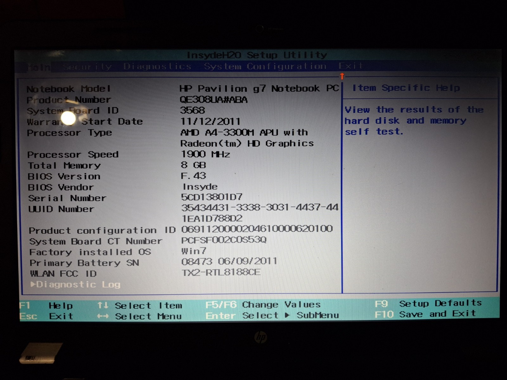This screenshot has height=380, width=507.
Task: Click help text about hard disk test
Action: [414, 121]
